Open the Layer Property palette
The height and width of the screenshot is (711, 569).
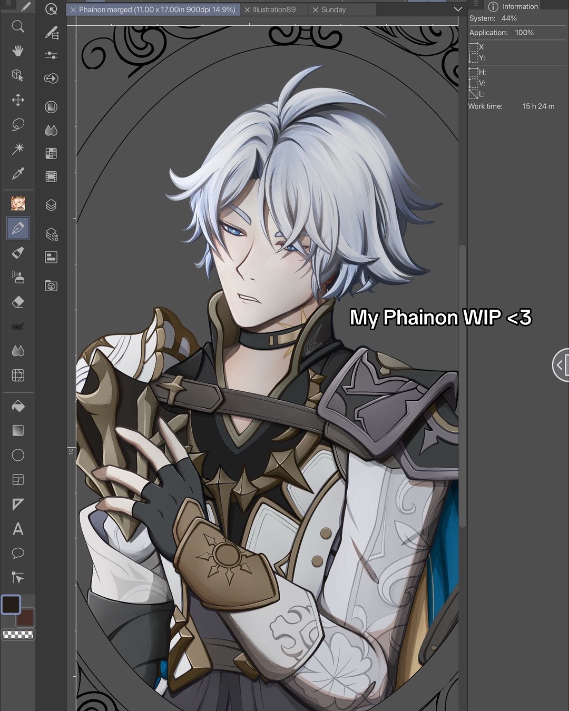(x=51, y=234)
